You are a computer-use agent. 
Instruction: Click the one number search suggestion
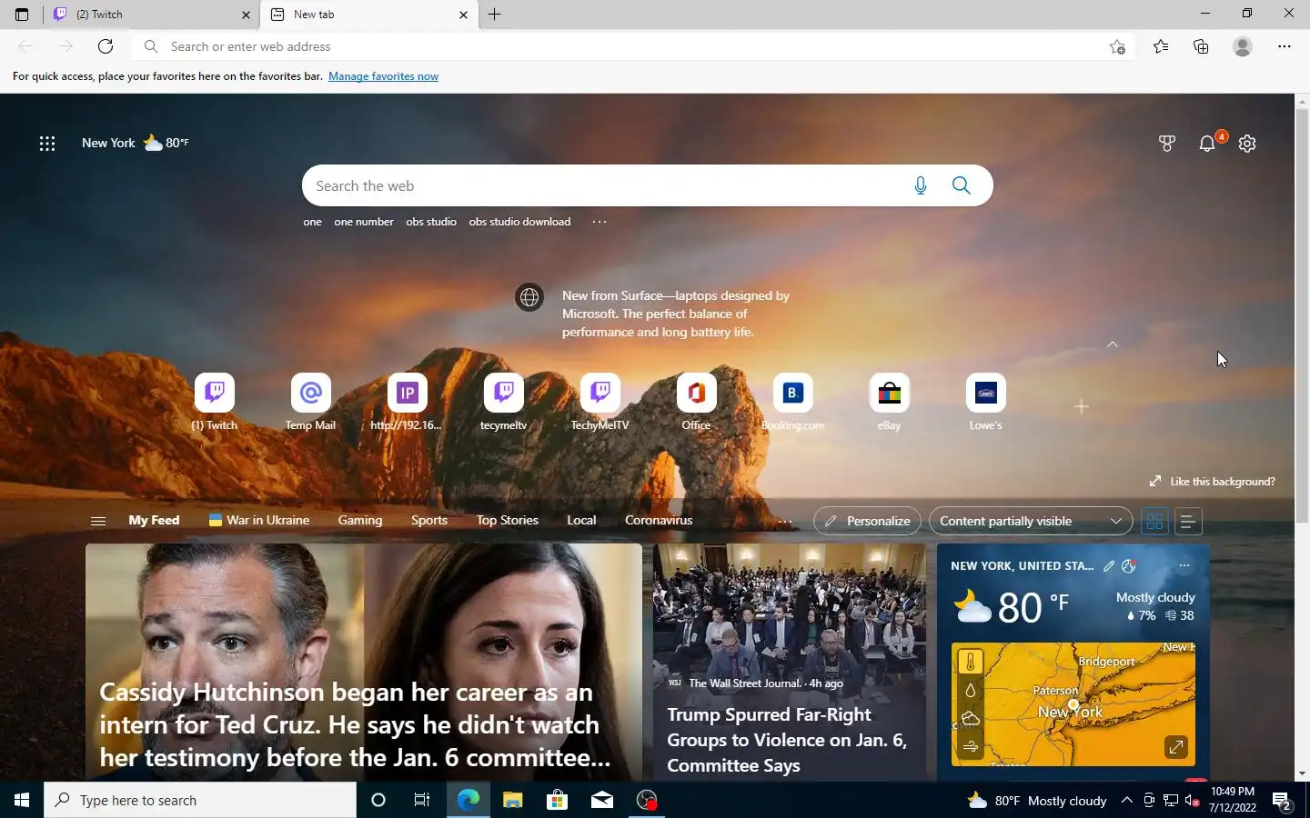(x=364, y=222)
